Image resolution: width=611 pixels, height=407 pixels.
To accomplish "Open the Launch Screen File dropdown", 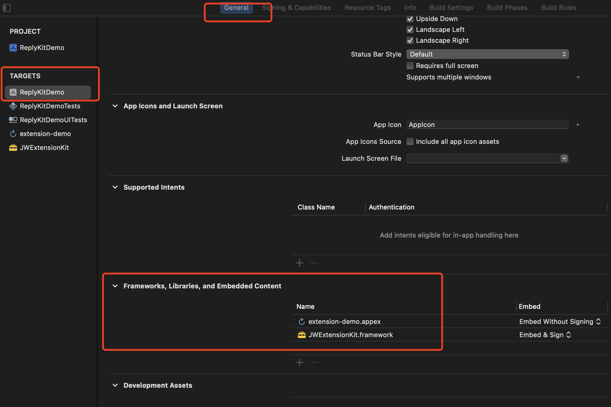I will [564, 158].
